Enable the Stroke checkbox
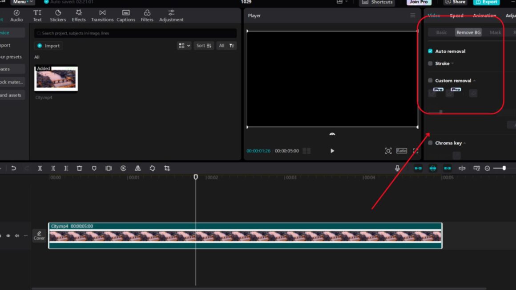 coord(430,63)
